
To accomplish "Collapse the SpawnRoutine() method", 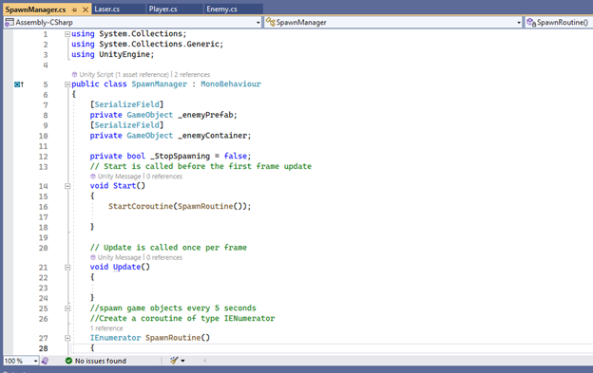I will [x=67, y=338].
